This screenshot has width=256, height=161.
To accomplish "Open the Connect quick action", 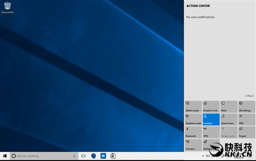I will (x=193, y=145).
